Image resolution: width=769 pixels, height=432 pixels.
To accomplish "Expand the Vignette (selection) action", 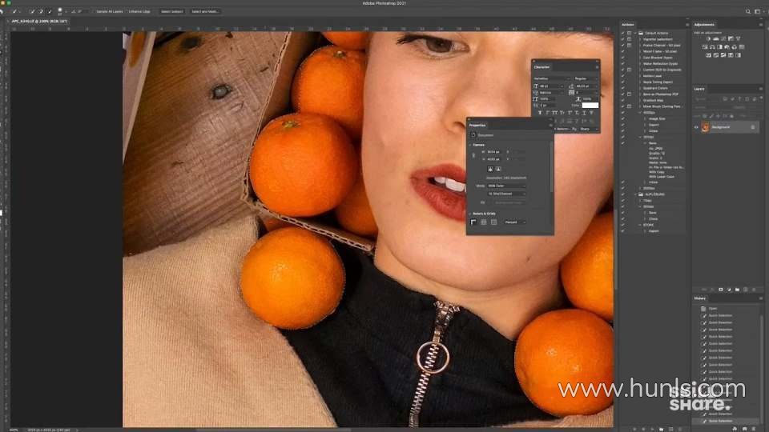I will click(x=640, y=39).
